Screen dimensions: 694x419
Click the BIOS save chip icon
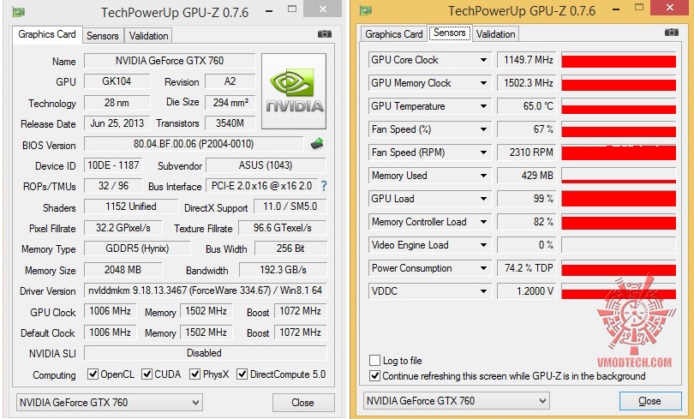point(317,143)
